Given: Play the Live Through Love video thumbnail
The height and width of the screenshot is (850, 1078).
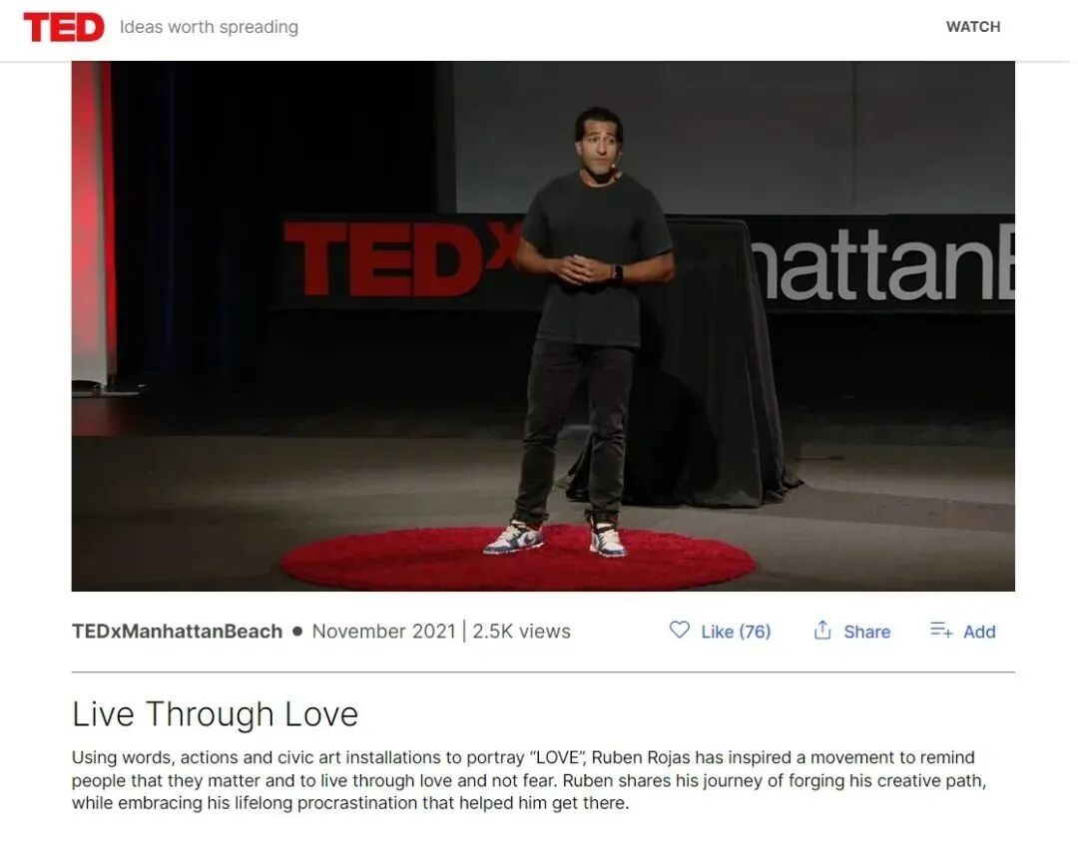Looking at the screenshot, I should pos(543,326).
